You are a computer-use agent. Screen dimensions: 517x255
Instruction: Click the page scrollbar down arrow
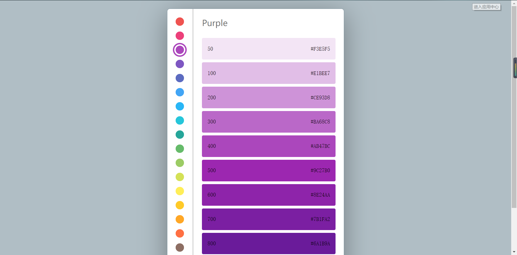click(x=514, y=252)
